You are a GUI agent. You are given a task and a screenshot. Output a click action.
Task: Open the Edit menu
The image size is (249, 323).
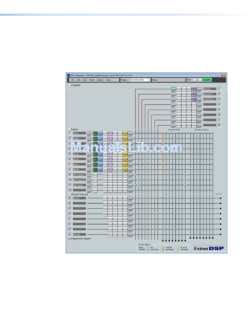click(x=79, y=80)
